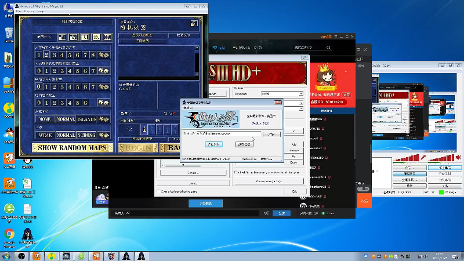The width and height of the screenshot is (464, 261).
Task: Click the taskbar clock
Action: pyautogui.click(x=440, y=256)
